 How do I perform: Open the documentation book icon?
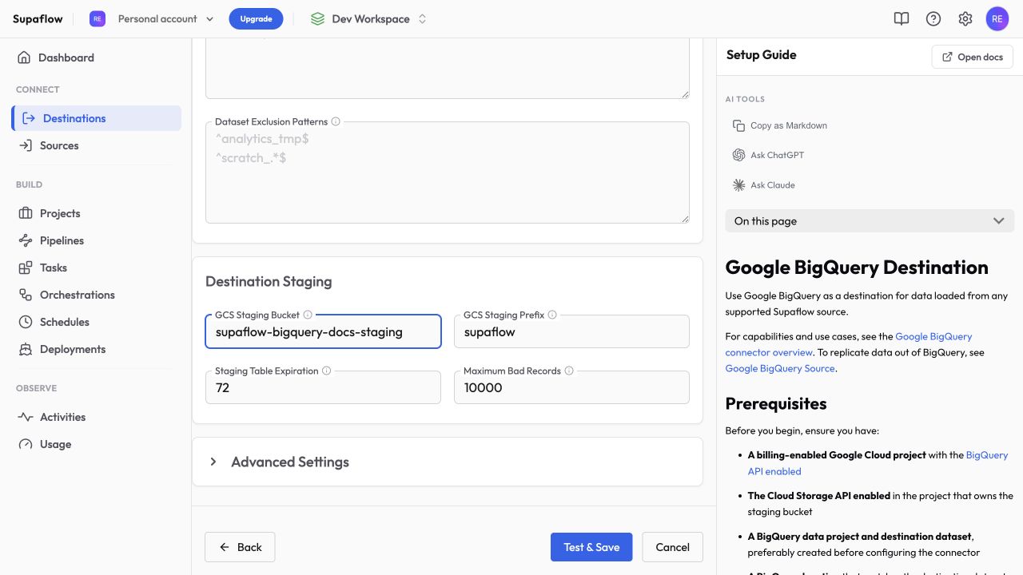click(x=902, y=18)
